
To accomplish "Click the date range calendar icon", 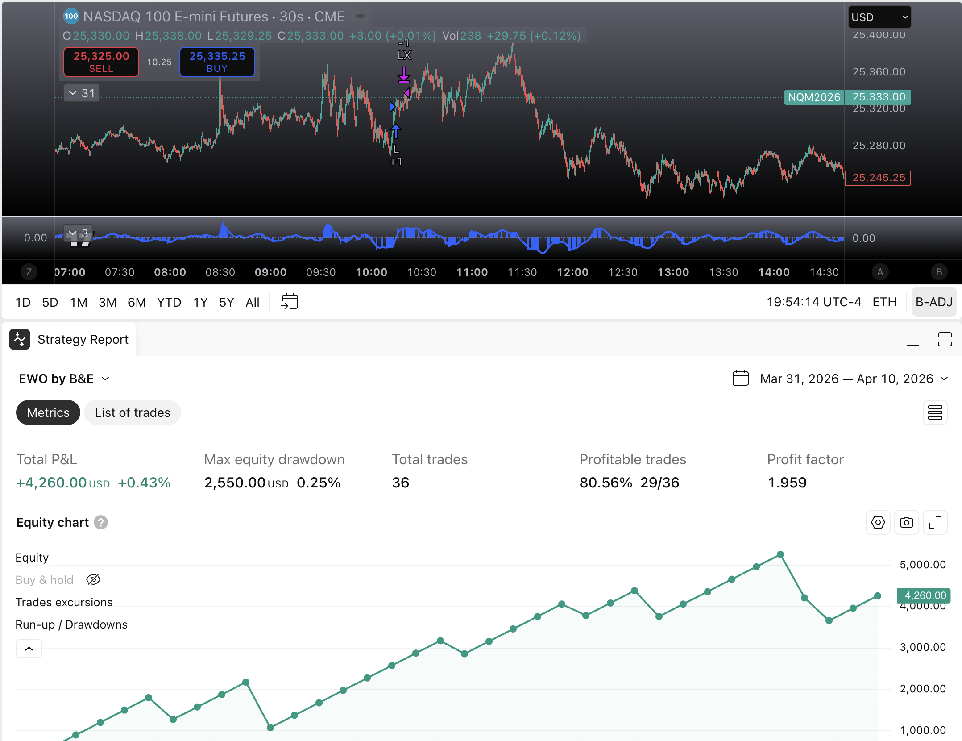I will tap(741, 379).
